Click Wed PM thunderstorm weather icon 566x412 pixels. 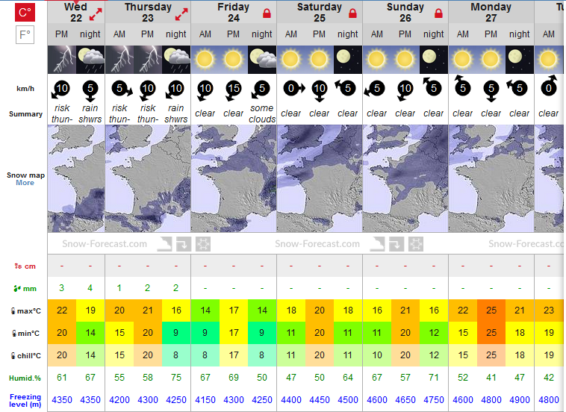(x=62, y=60)
